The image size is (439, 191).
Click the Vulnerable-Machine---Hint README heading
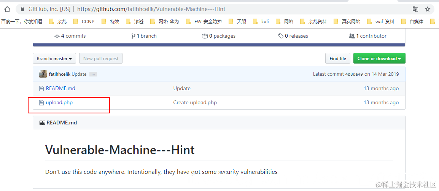(x=120, y=150)
